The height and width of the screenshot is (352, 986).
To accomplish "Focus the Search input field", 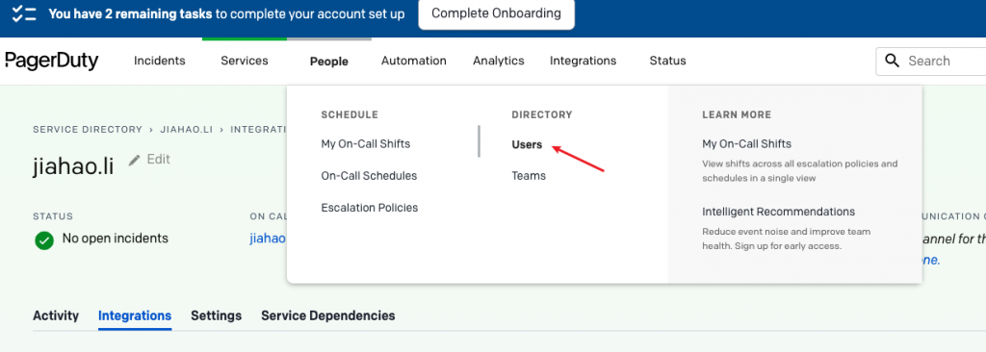I will pos(931,61).
